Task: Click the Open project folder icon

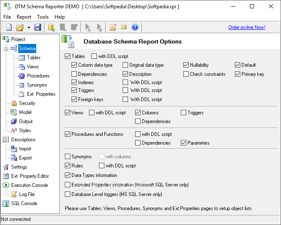Action: pos(20,27)
